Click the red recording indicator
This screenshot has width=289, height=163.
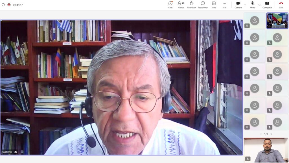(9, 5)
